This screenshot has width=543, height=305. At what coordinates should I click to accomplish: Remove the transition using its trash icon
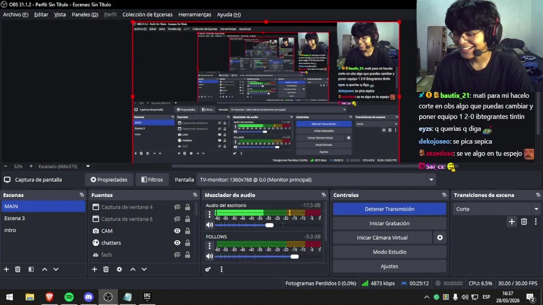click(x=524, y=222)
